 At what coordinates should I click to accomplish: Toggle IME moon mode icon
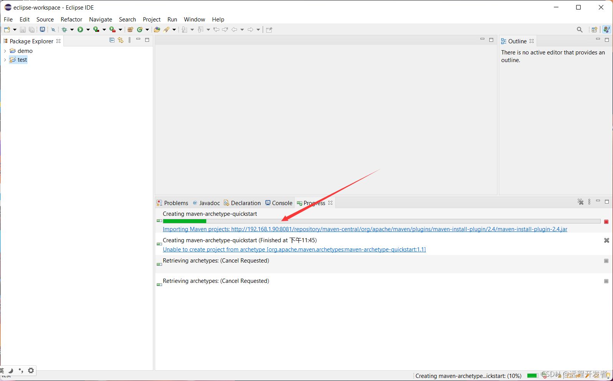[11, 370]
